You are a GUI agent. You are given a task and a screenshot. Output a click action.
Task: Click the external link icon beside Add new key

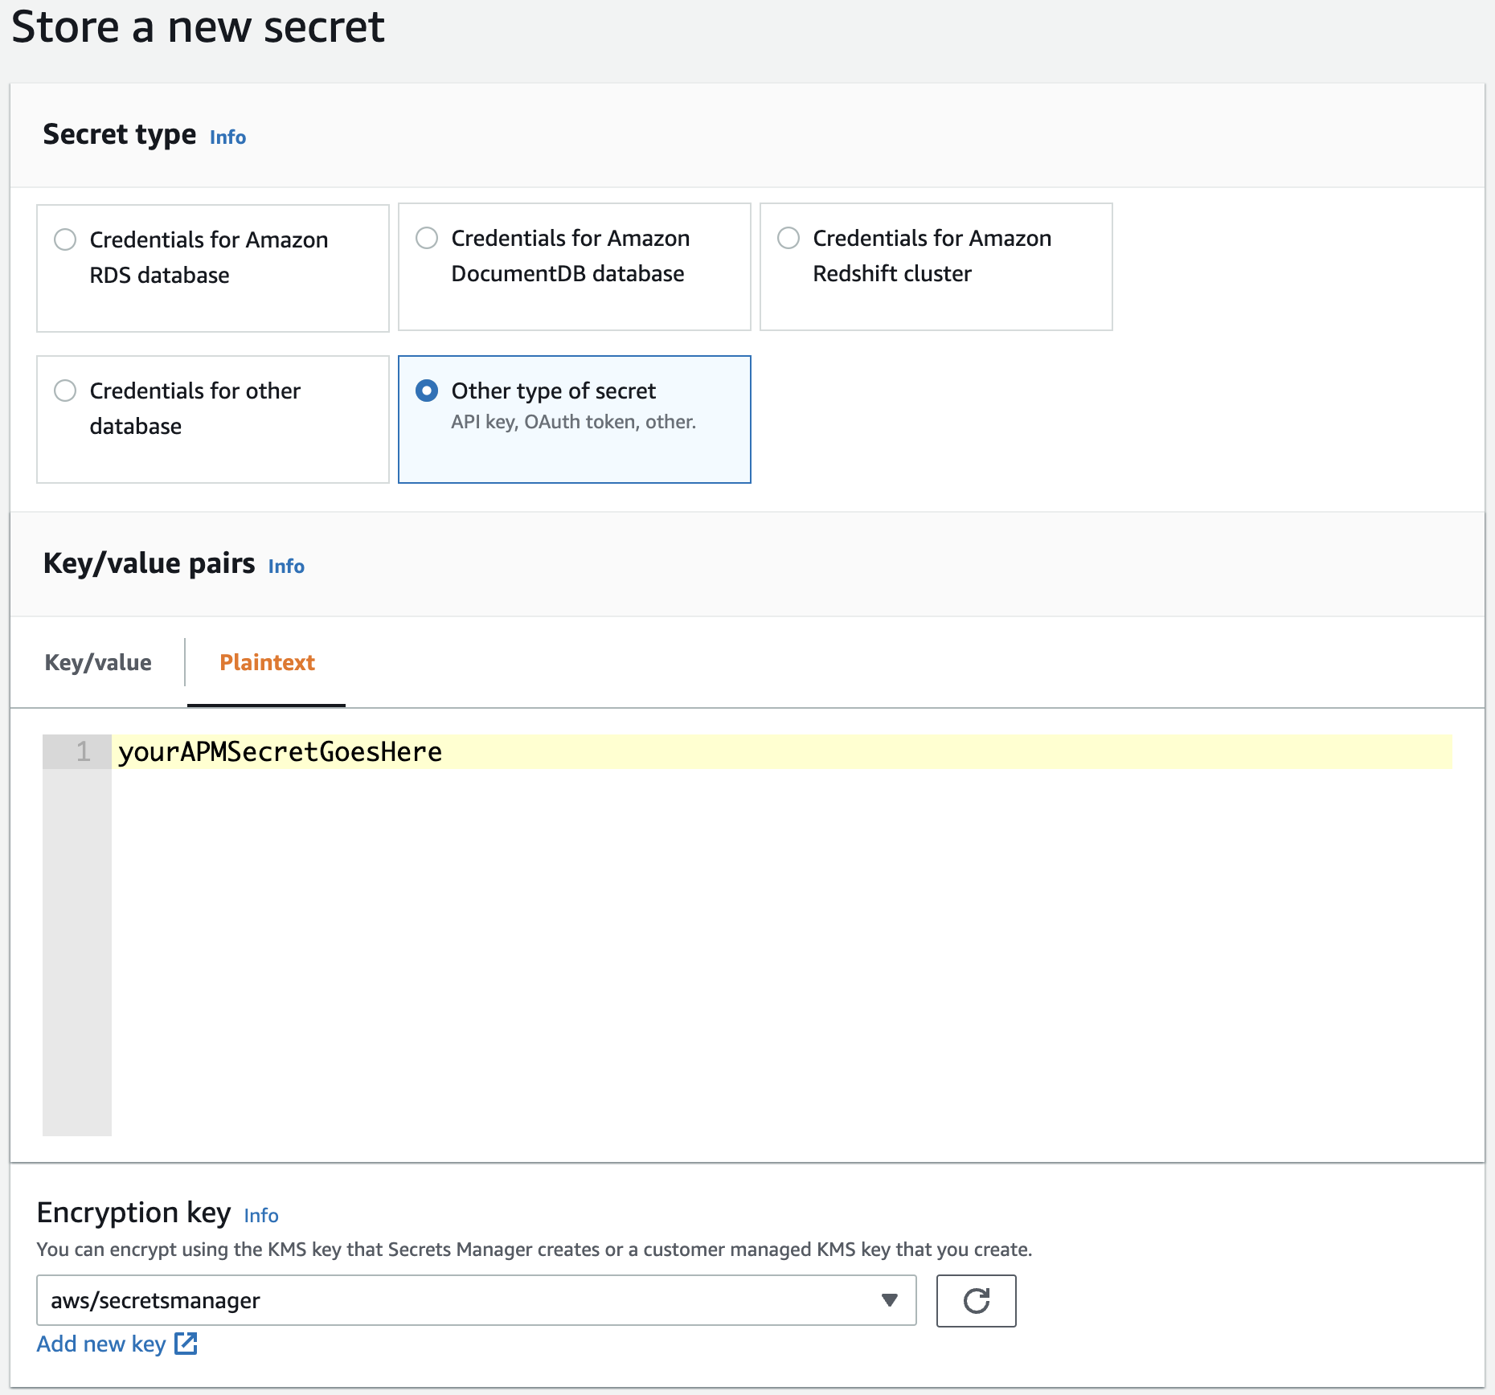coord(186,1344)
